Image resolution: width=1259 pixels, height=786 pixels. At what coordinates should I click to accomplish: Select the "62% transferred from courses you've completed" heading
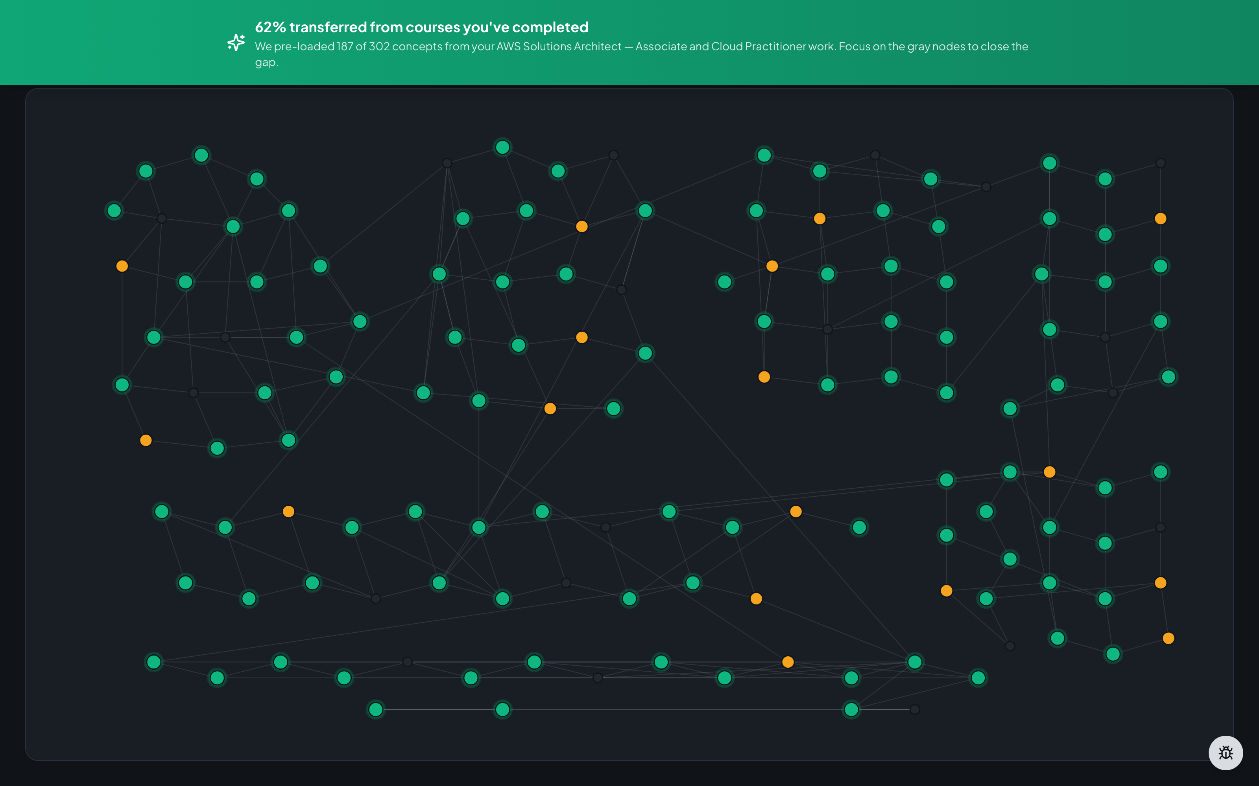(x=421, y=27)
